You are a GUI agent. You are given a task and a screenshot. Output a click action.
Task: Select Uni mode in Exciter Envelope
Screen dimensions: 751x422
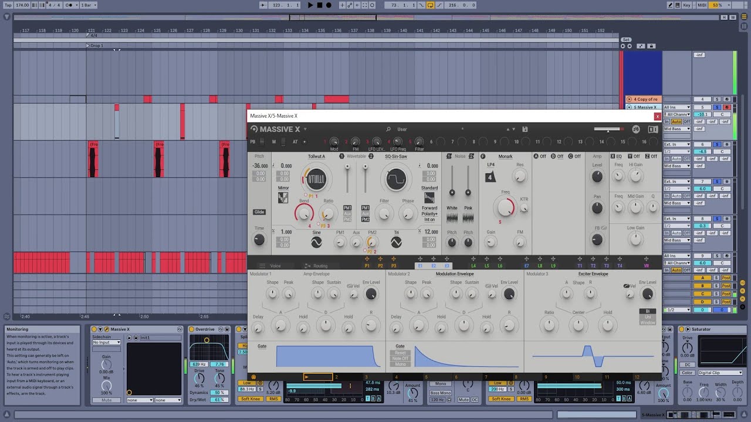(648, 317)
